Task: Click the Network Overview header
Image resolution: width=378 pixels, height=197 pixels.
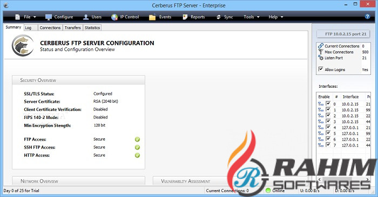Action: (x=79, y=181)
